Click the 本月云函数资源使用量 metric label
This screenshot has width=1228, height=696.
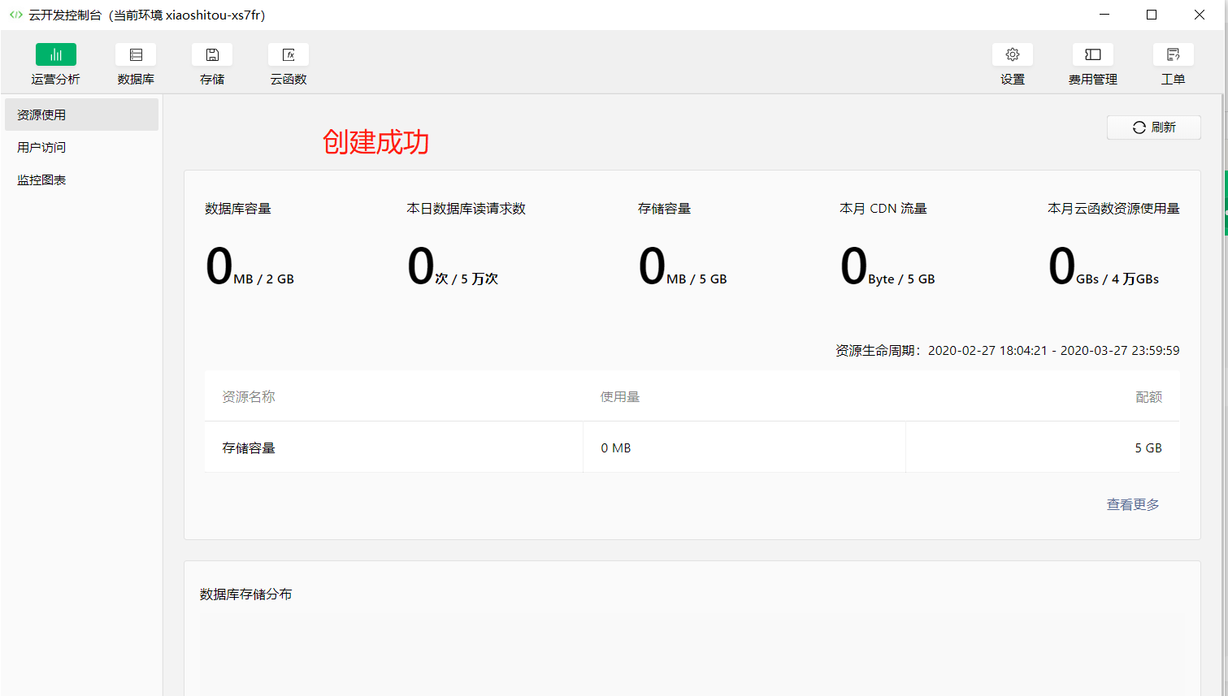pos(1113,209)
